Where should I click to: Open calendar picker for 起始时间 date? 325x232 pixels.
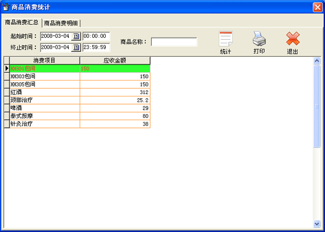76,36
